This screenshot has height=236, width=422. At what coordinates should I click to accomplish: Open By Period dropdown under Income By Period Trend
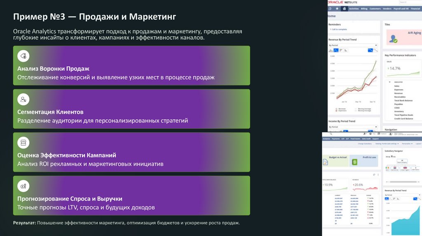(x=353, y=127)
